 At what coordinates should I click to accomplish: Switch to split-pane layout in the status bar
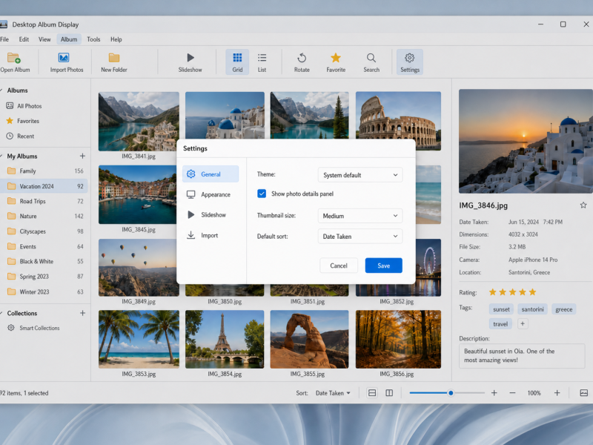point(389,393)
